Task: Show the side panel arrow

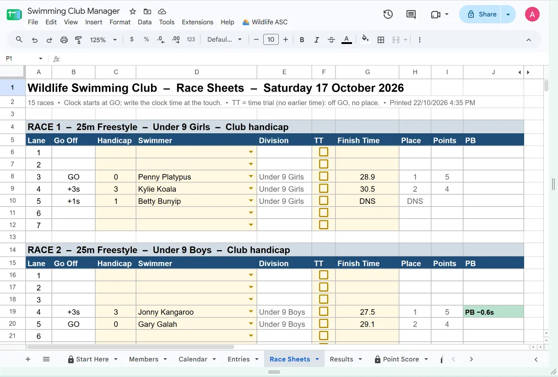Action: point(536,359)
